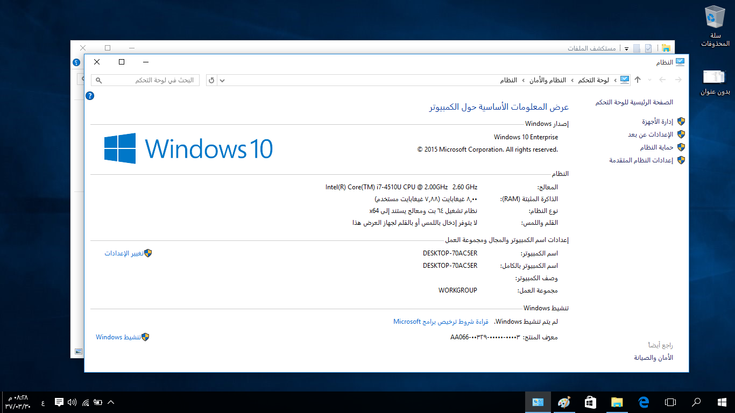Open حماية النظام
735x413 pixels.
(656, 147)
